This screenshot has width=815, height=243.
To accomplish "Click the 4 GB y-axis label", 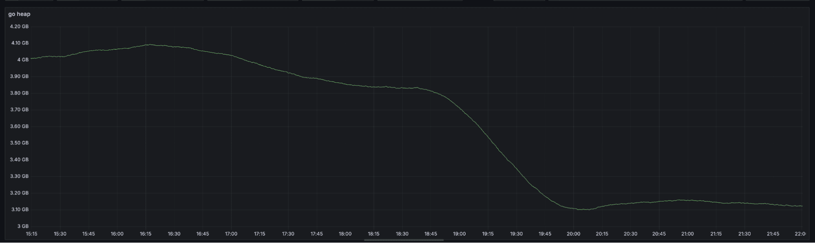I will [23, 60].
